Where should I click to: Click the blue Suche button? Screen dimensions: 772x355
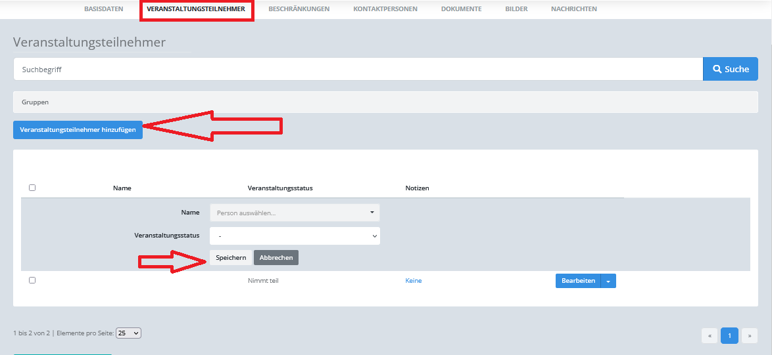[731, 70]
